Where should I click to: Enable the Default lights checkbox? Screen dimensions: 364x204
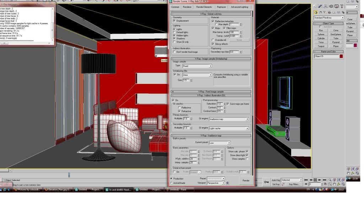174,32
